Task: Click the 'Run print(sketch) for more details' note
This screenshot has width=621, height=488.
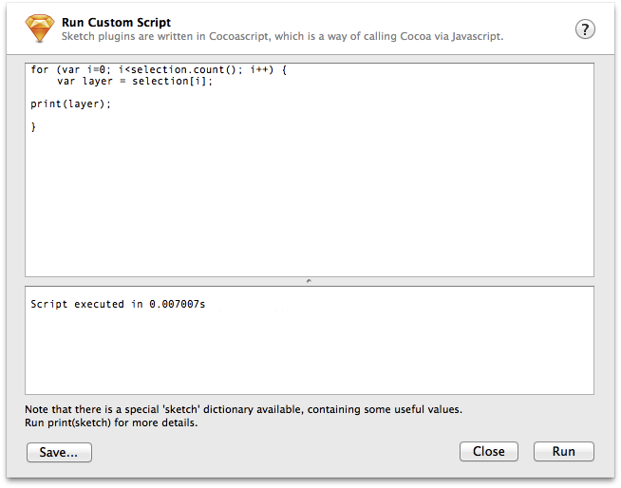Action: pos(111,422)
